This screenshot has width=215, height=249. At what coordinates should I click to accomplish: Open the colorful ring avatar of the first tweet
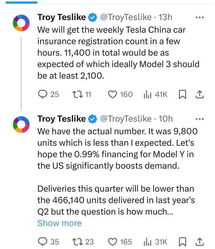pyautogui.click(x=21, y=23)
